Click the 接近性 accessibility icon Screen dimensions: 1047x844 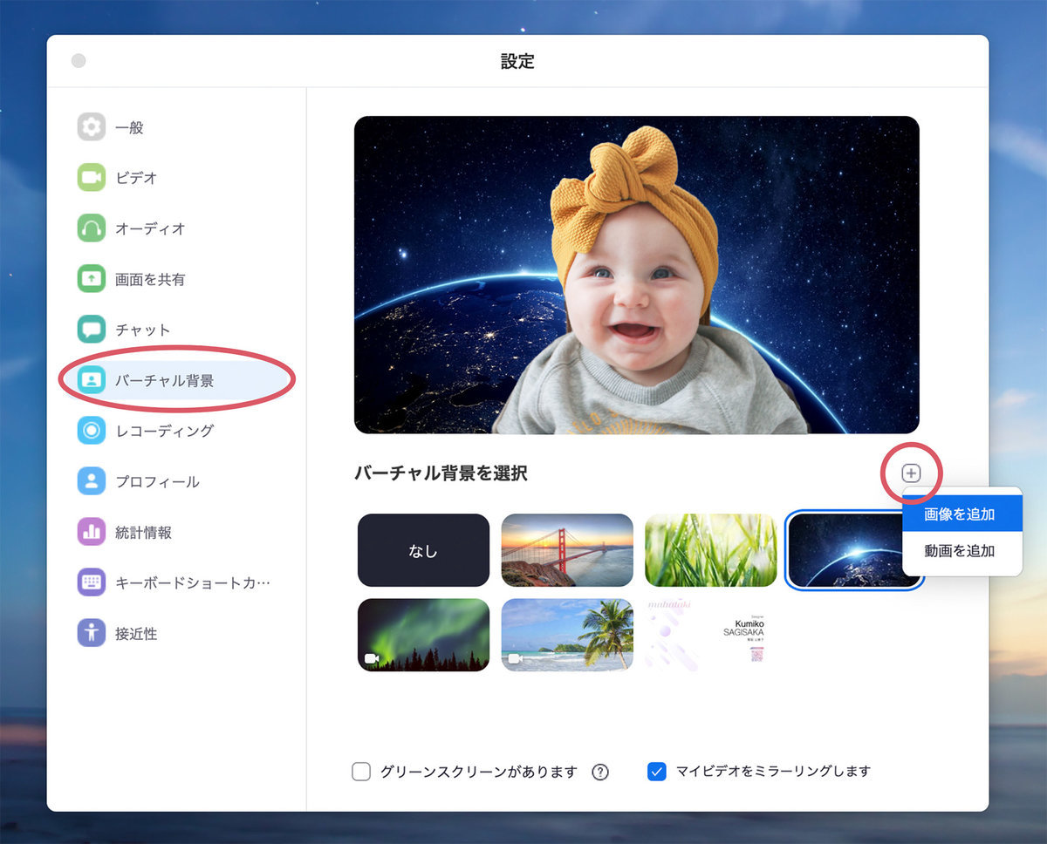coord(91,633)
